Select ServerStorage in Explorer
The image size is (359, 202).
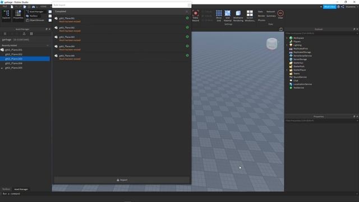300,59
